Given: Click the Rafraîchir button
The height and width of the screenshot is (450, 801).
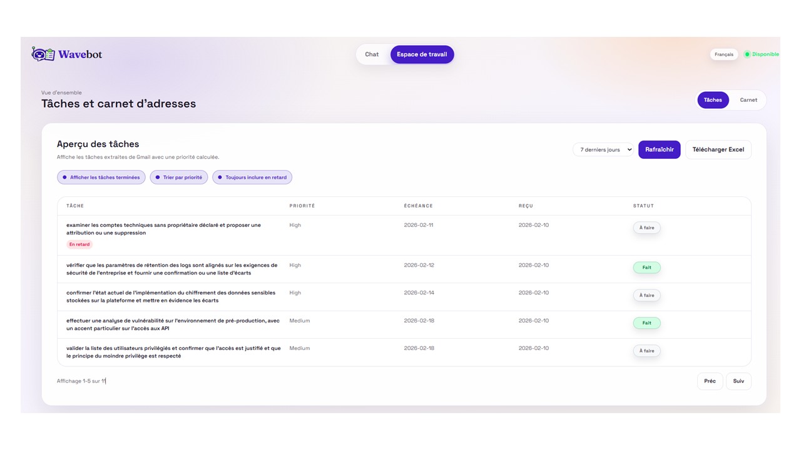Looking at the screenshot, I should point(659,150).
